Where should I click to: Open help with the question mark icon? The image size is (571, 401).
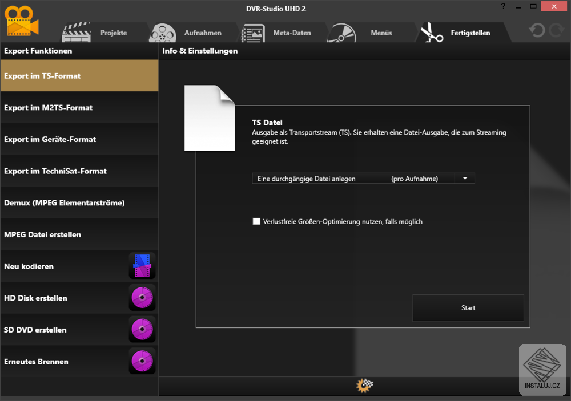(x=503, y=6)
